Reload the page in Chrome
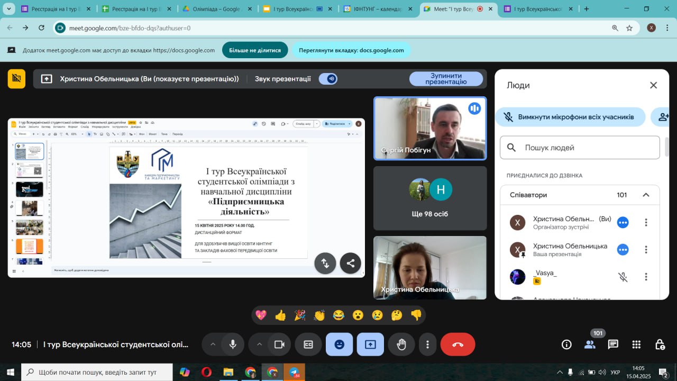The image size is (677, 381). pos(42,28)
